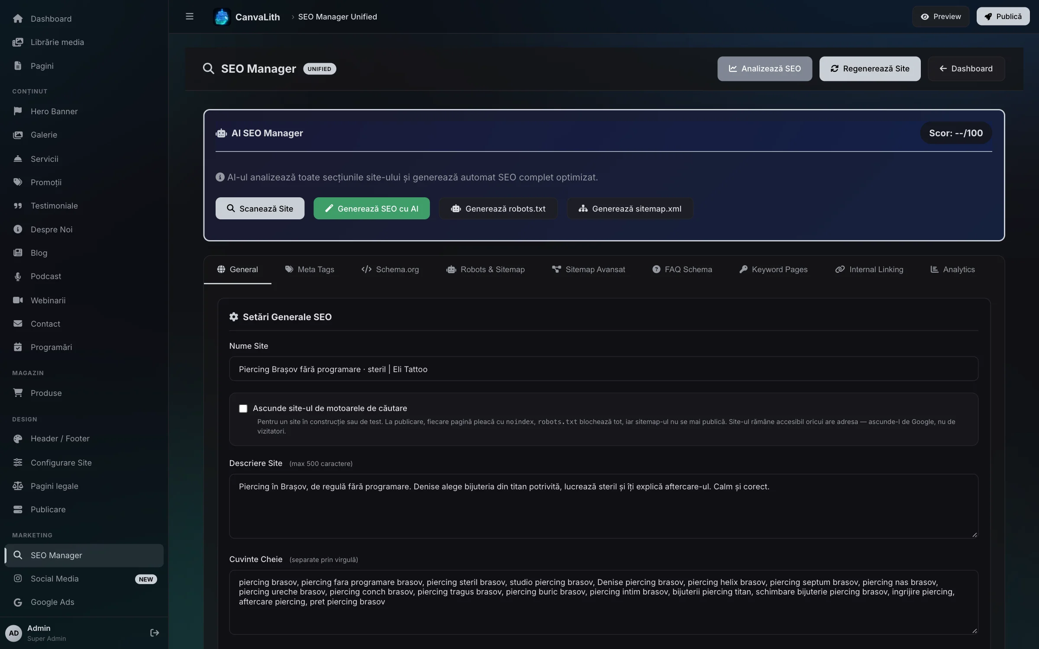Click the Publică button
1039x649 pixels.
[x=1003, y=16]
